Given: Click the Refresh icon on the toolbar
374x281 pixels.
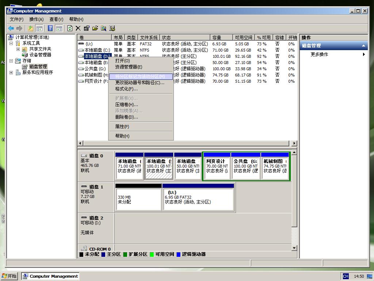Looking at the screenshot, I should tap(70, 28).
